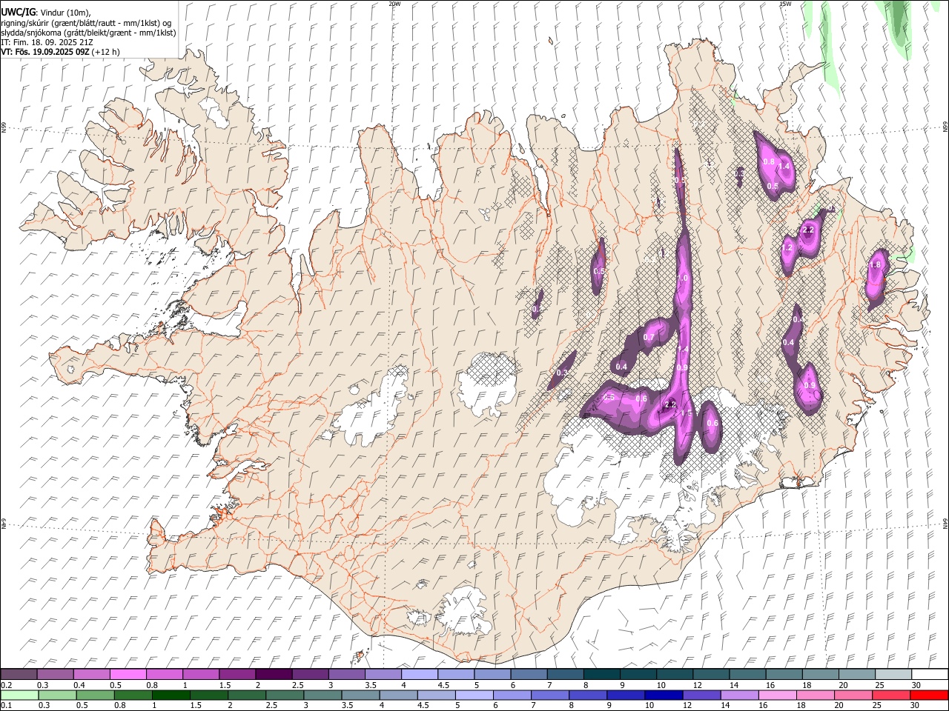This screenshot has width=949, height=711.
Task: Click the '2.5' label on the lower scale
Action: click(271, 706)
